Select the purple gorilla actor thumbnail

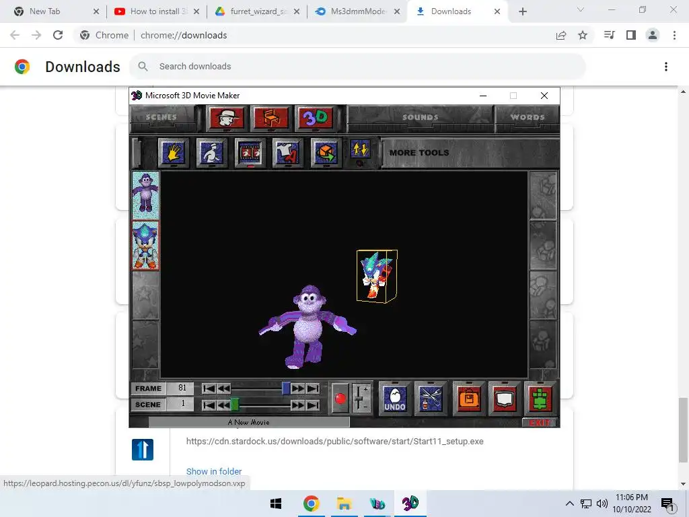[x=145, y=195]
